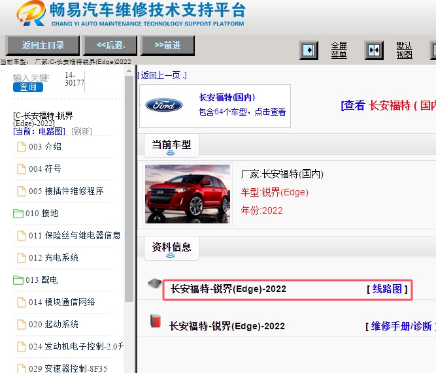Open tree item 004 符号
This screenshot has height=373, width=436.
(x=44, y=169)
